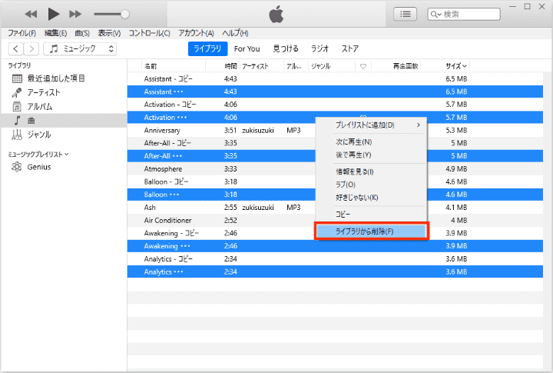The width and height of the screenshot is (553, 373).
Task: Switch to the ラジオ tab
Action: tap(320, 48)
